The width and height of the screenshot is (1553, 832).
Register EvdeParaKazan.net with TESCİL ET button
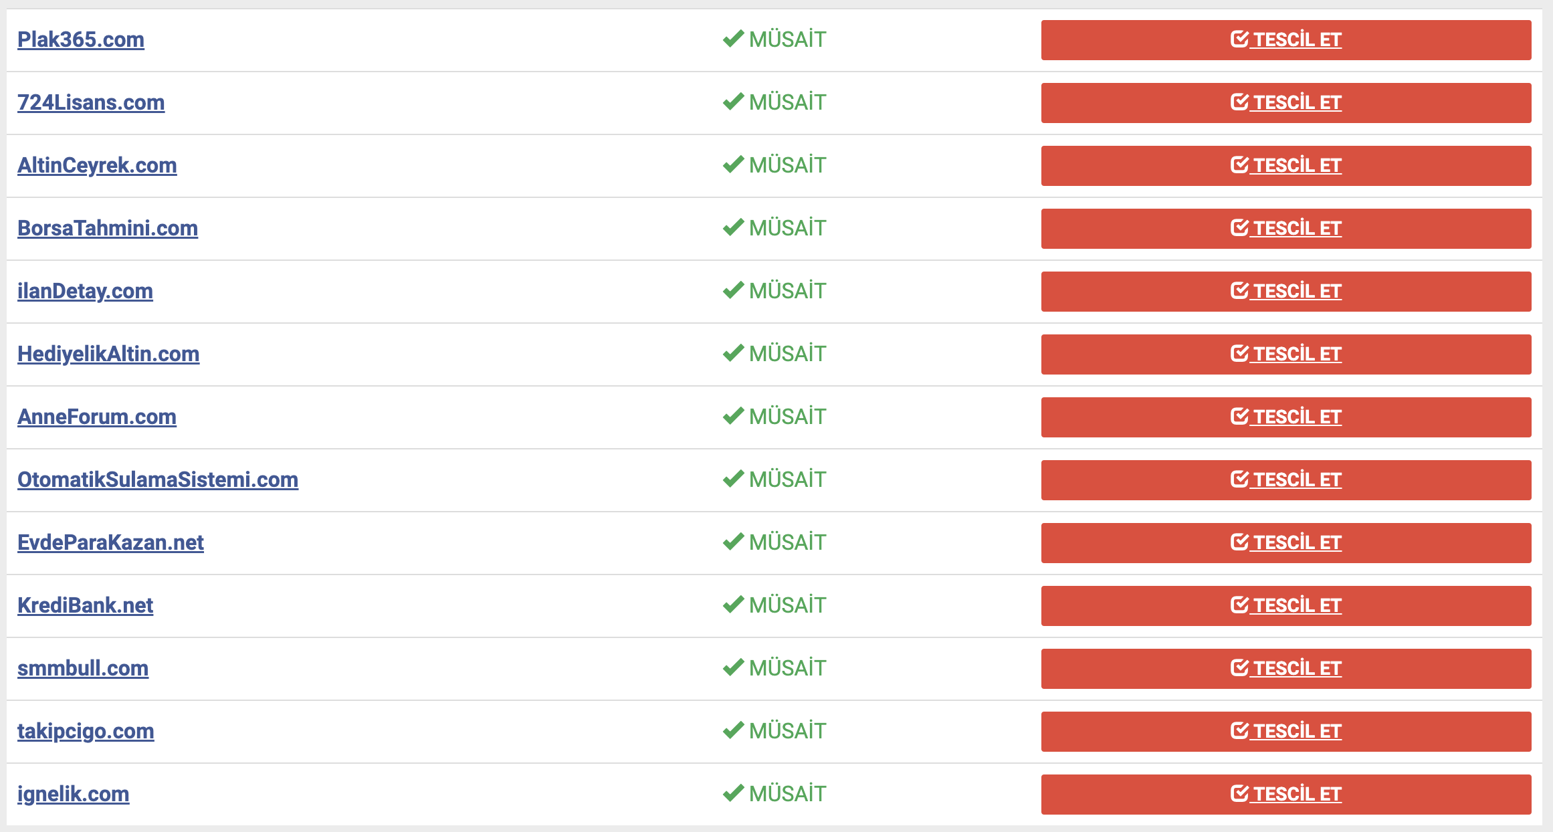tap(1286, 543)
